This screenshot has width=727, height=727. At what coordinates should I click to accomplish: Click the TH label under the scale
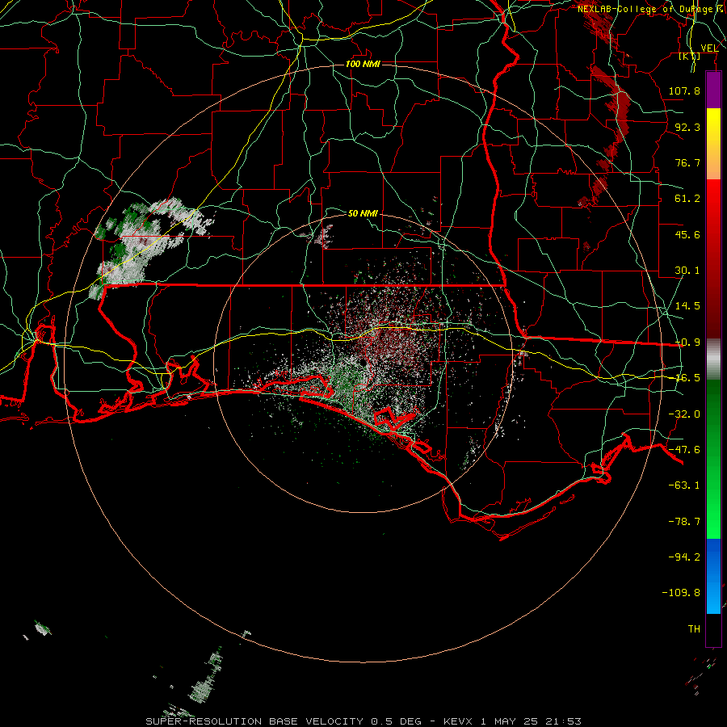(694, 629)
